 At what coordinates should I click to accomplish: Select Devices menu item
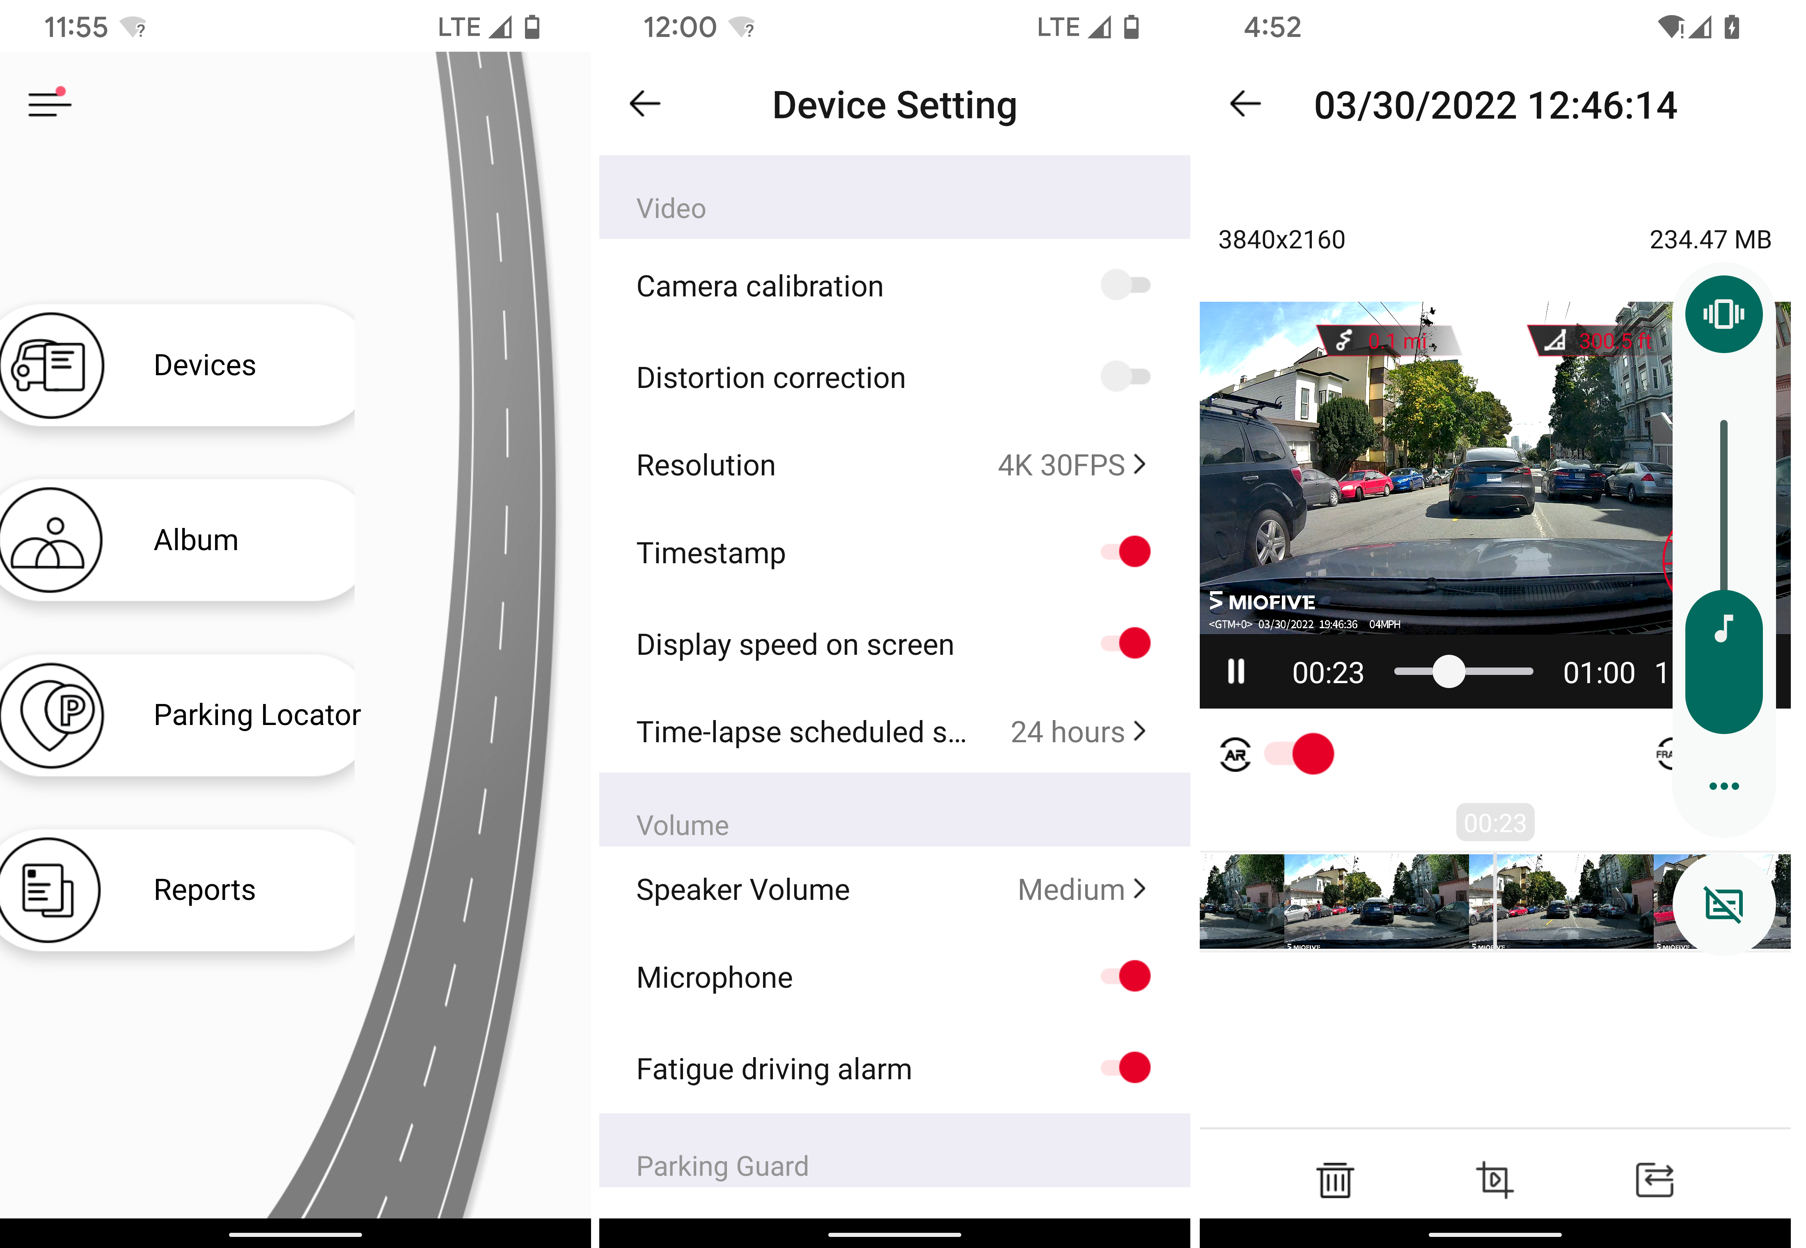point(177,365)
